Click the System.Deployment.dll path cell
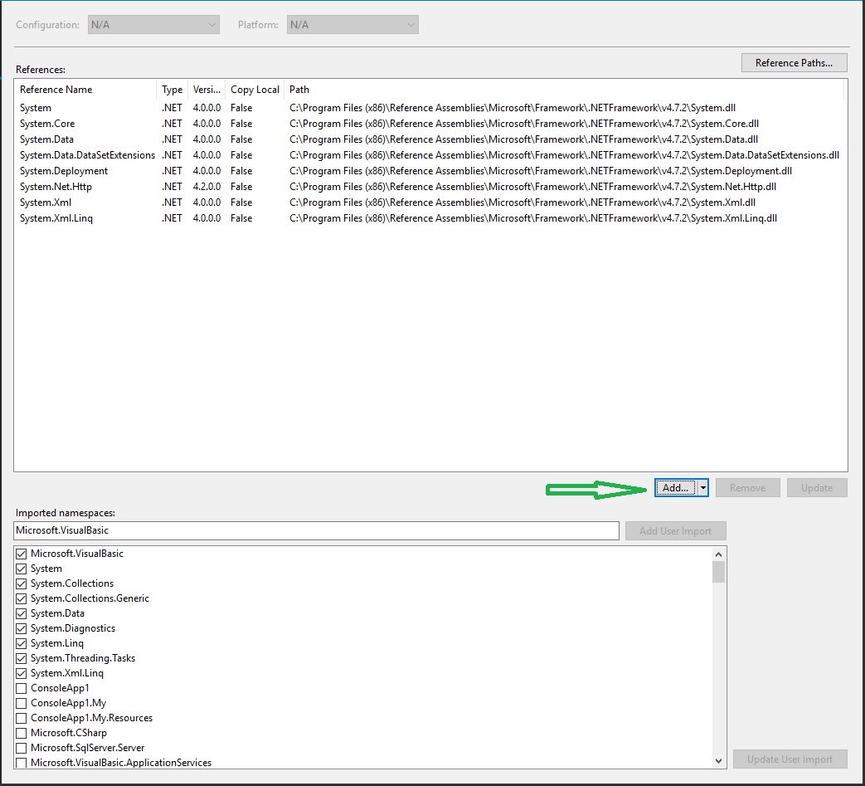This screenshot has width=865, height=786. coord(541,170)
